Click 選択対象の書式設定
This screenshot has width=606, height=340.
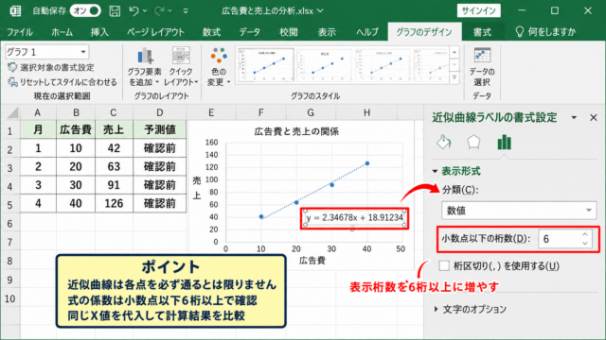(x=51, y=67)
